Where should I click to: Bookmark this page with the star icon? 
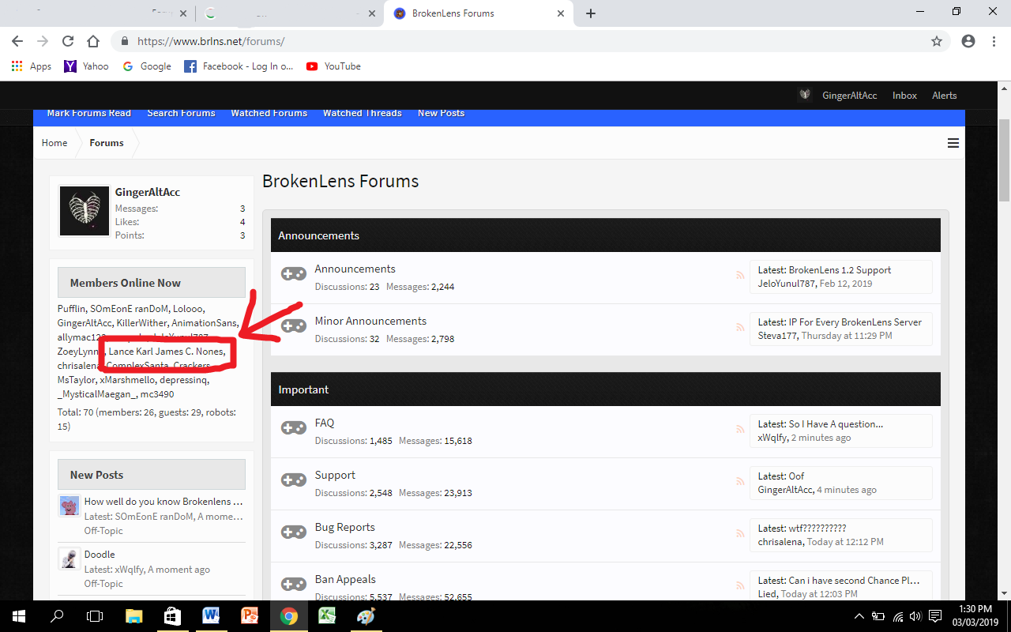(x=937, y=41)
